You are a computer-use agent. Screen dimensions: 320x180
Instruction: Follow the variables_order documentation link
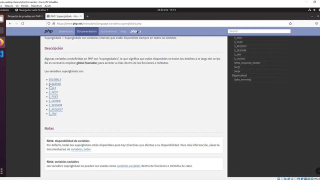pos(80,149)
